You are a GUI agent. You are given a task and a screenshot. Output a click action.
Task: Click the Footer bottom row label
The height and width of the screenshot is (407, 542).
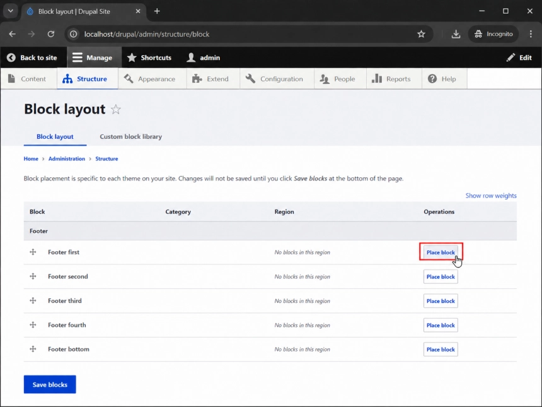pyautogui.click(x=69, y=349)
